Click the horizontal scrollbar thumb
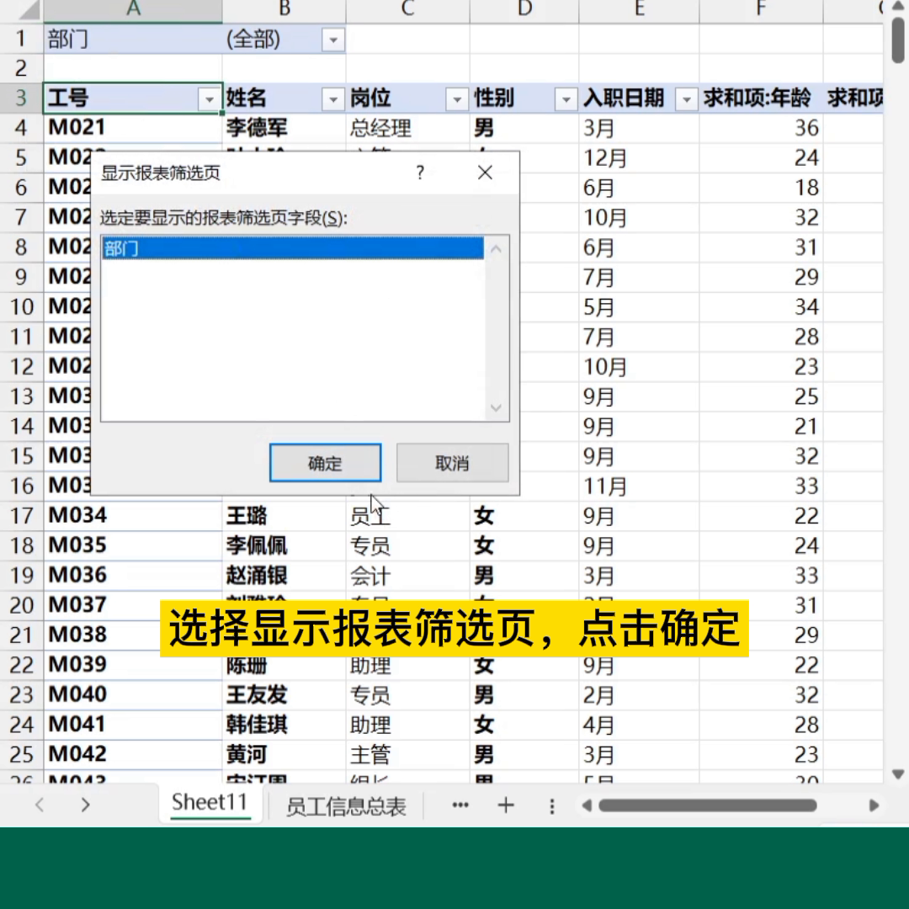This screenshot has height=909, width=909. click(x=708, y=805)
